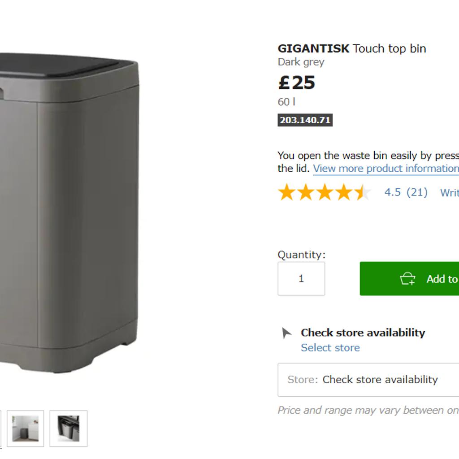Click the first star in the rating
This screenshot has width=459, height=459.
coord(286,193)
